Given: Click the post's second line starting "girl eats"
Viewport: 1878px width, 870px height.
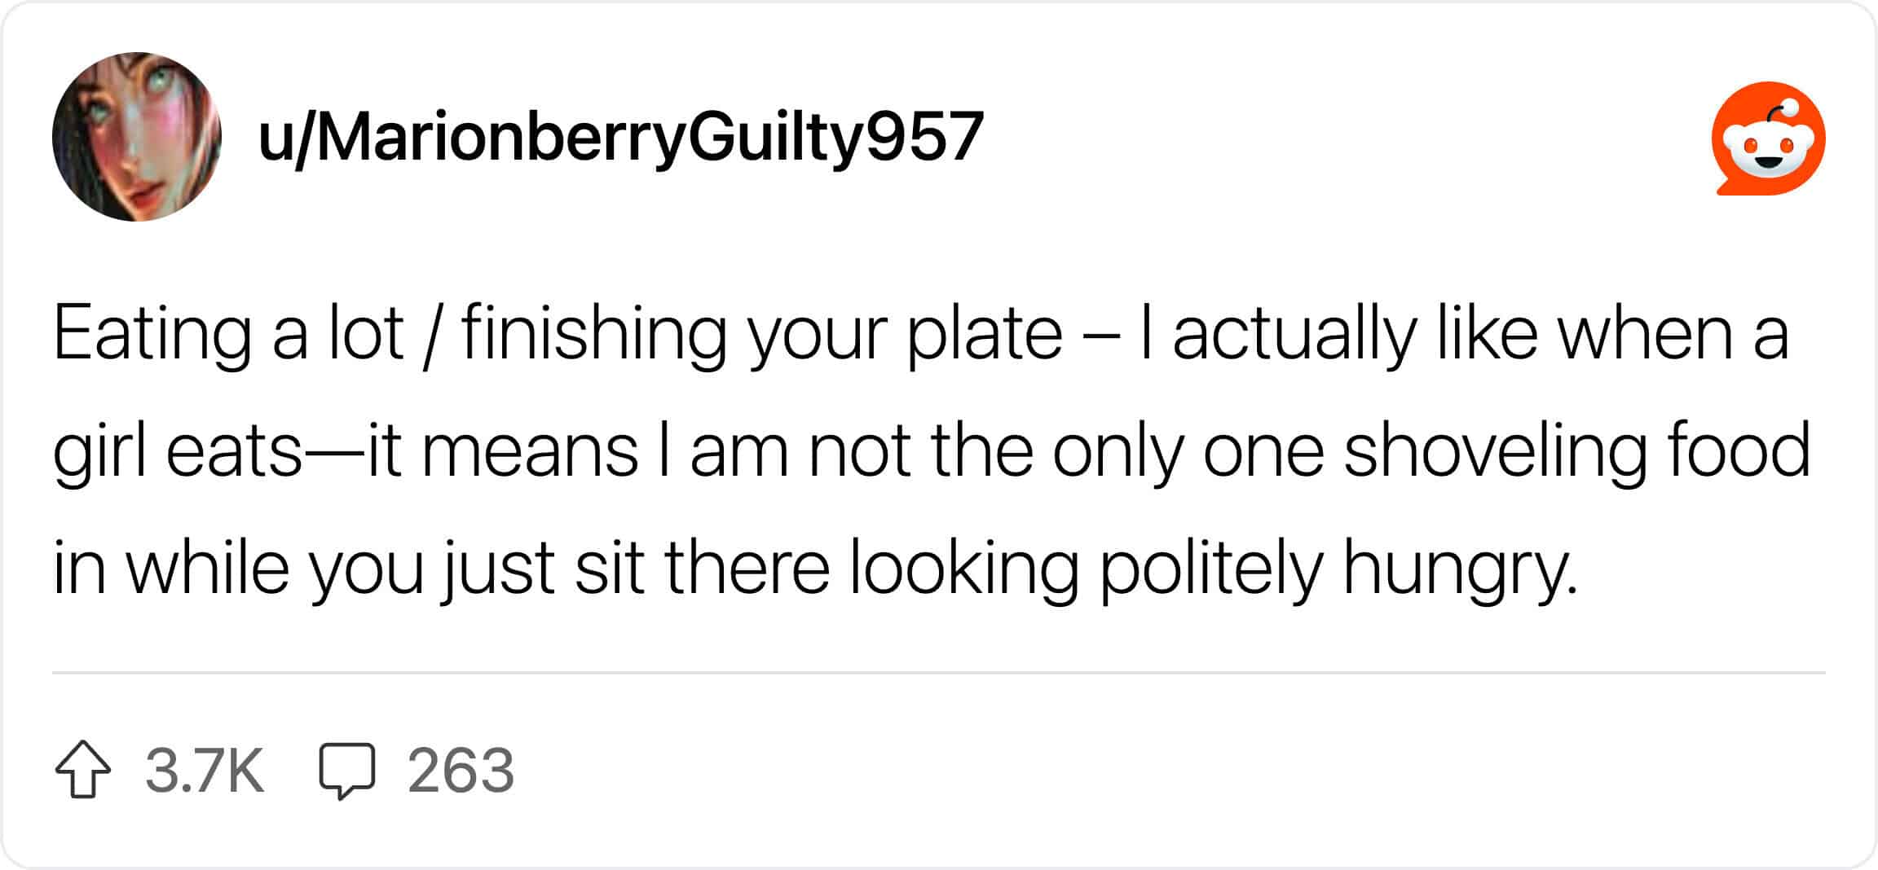Looking at the screenshot, I should coord(931,450).
